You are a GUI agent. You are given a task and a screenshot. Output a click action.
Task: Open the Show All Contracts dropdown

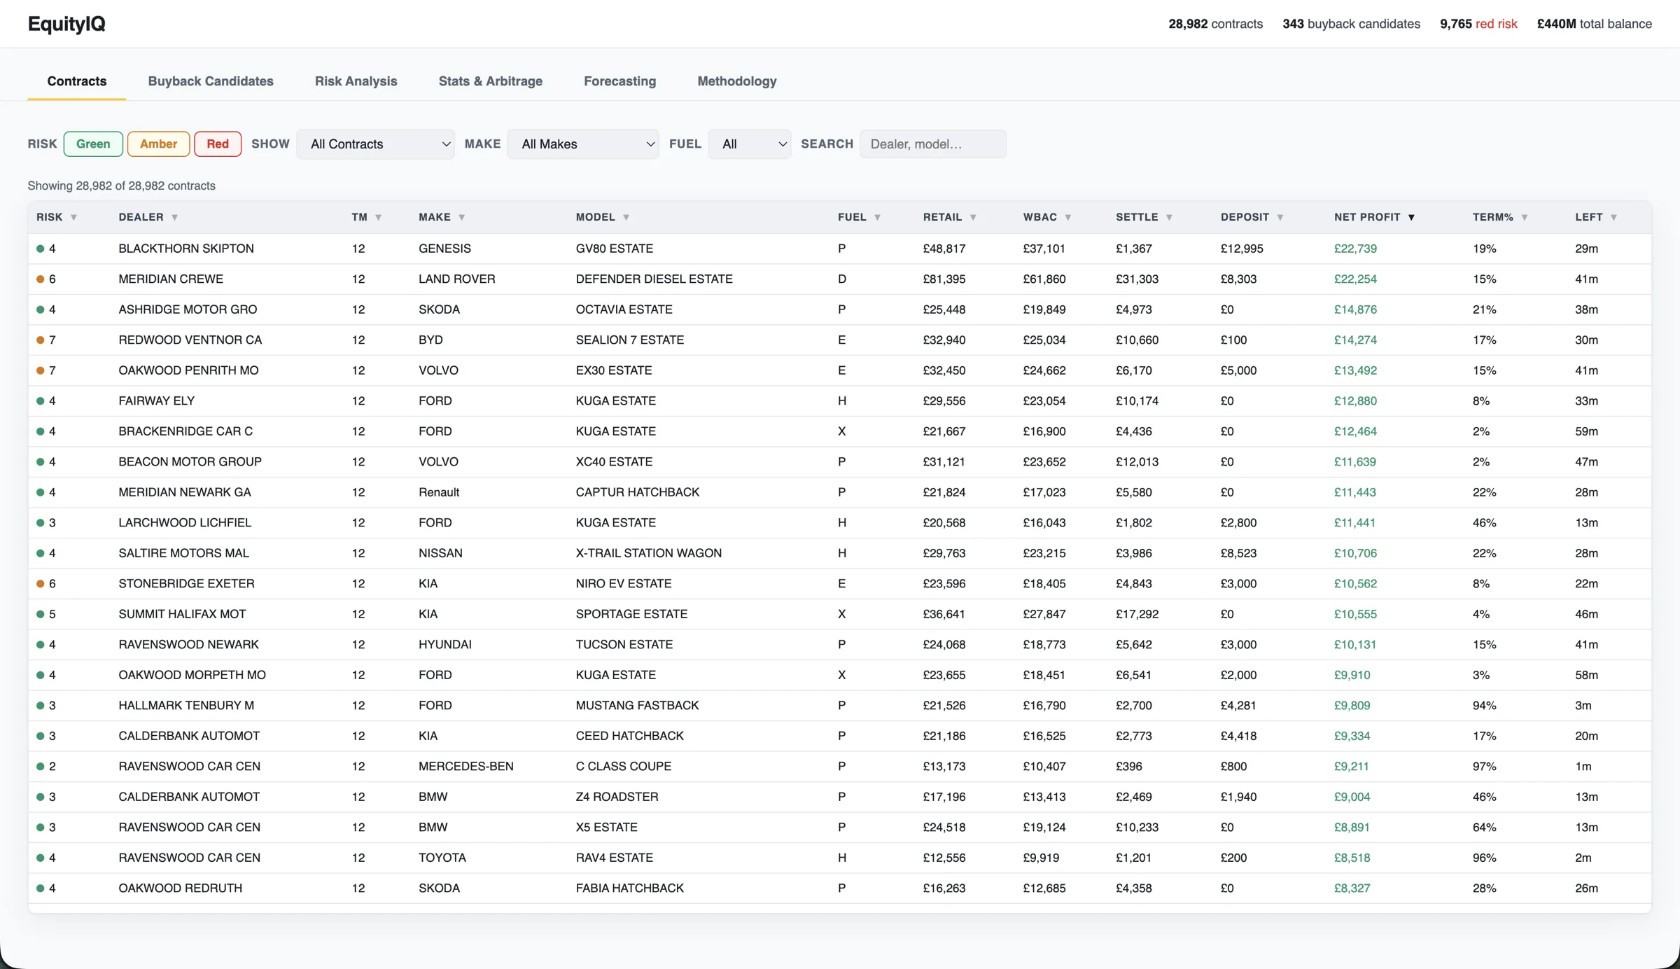point(375,144)
